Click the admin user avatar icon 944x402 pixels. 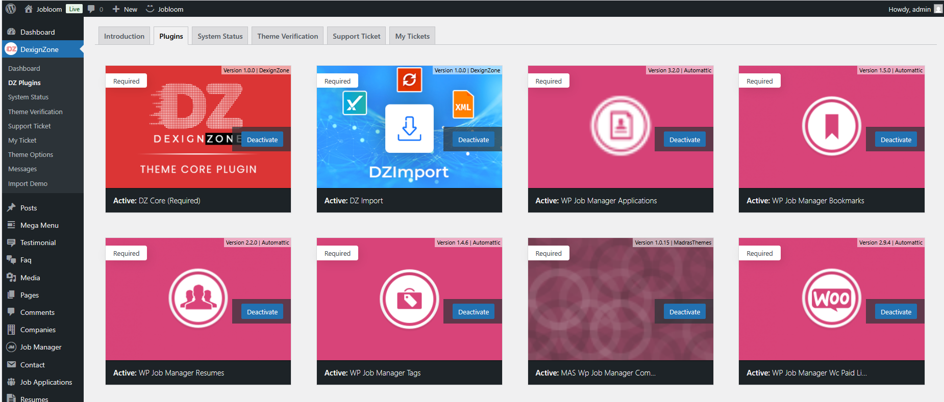coord(938,9)
